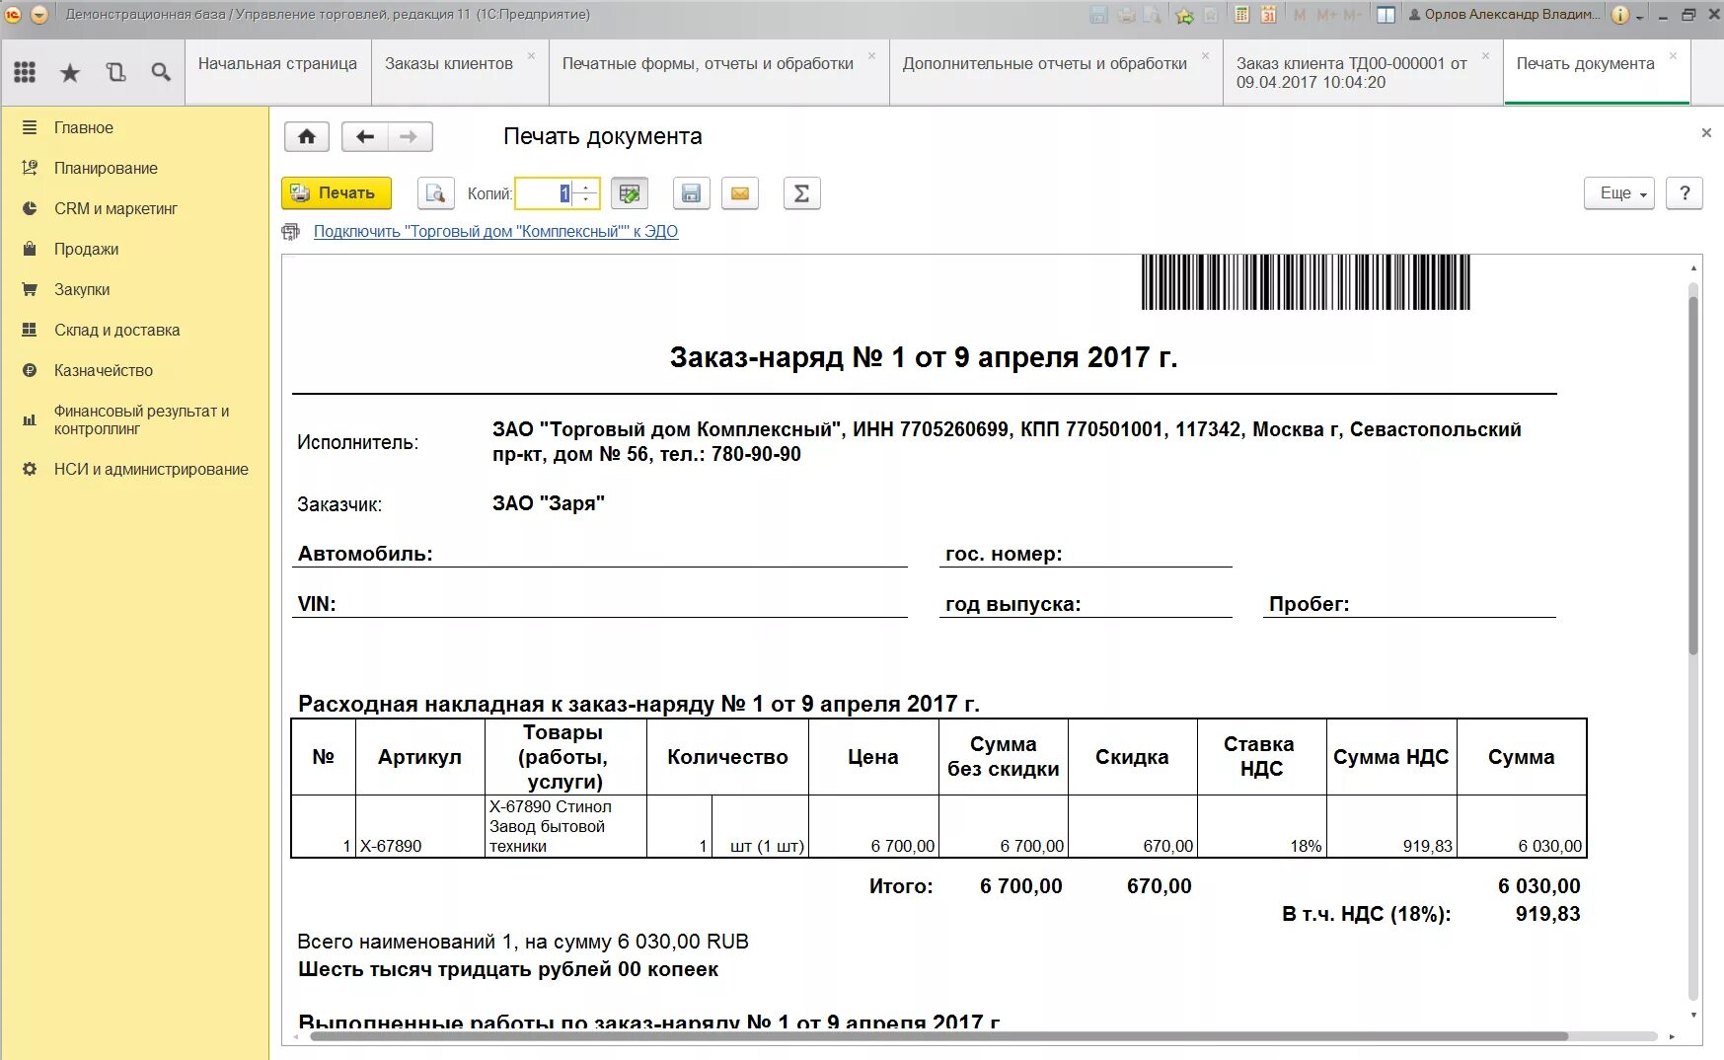Click the yellow Печать button

(x=337, y=193)
